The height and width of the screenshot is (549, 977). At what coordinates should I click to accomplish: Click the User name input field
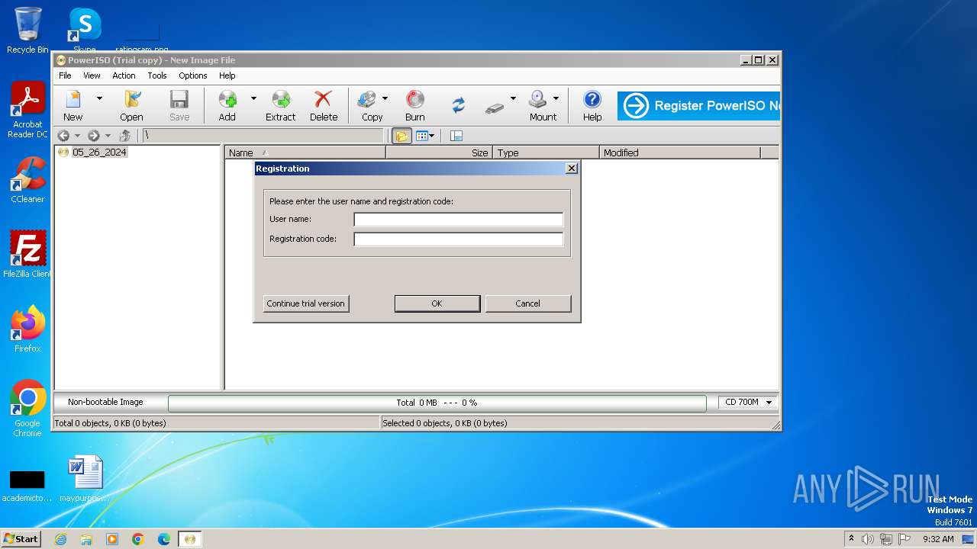tap(459, 220)
